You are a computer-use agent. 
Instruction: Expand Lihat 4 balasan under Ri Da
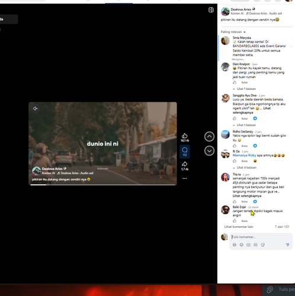[245, 168]
